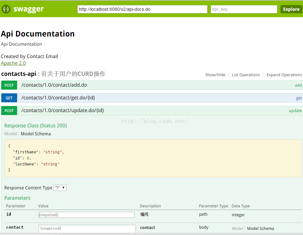The height and width of the screenshot is (235, 303).
Task: Click the 'get' operation nickname link
Action: [299, 98]
